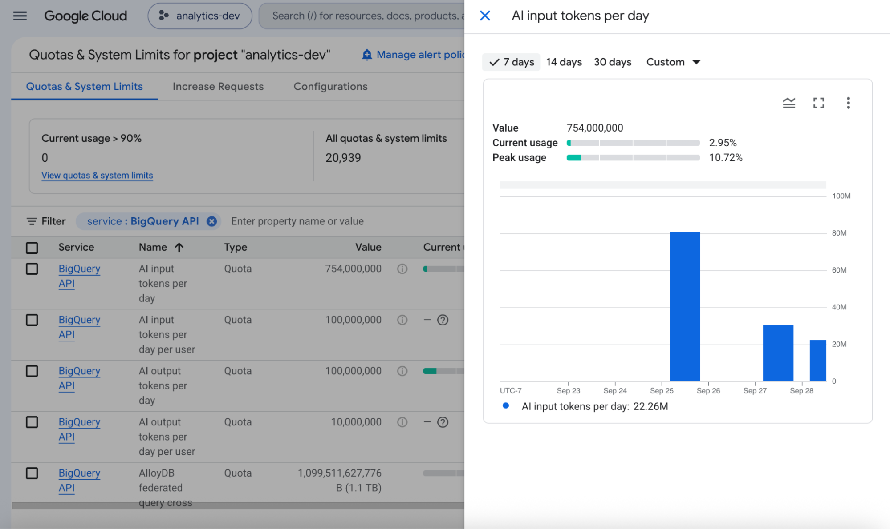Image resolution: width=890 pixels, height=529 pixels.
Task: Show info for AI input per user value
Action: (x=402, y=320)
